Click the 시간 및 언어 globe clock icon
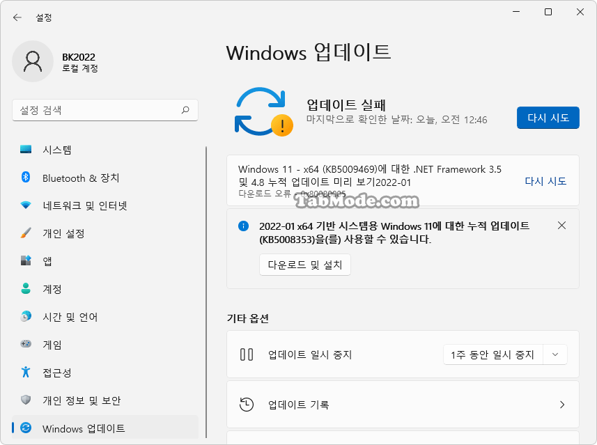This screenshot has width=597, height=445. click(x=26, y=316)
